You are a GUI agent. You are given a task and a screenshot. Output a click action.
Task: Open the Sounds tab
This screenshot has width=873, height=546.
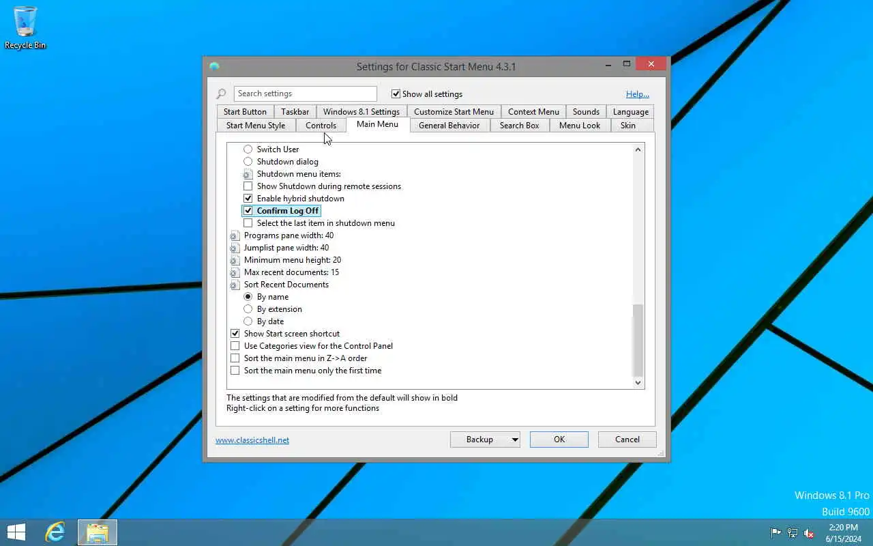click(586, 112)
